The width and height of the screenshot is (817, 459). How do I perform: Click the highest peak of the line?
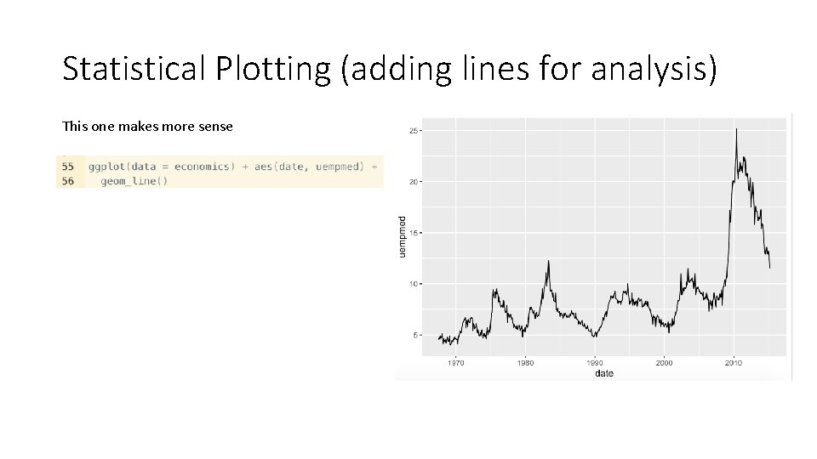point(736,130)
